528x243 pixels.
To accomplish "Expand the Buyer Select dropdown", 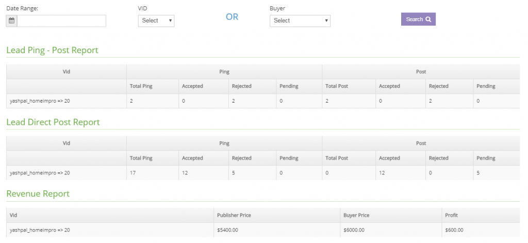I will (x=300, y=21).
